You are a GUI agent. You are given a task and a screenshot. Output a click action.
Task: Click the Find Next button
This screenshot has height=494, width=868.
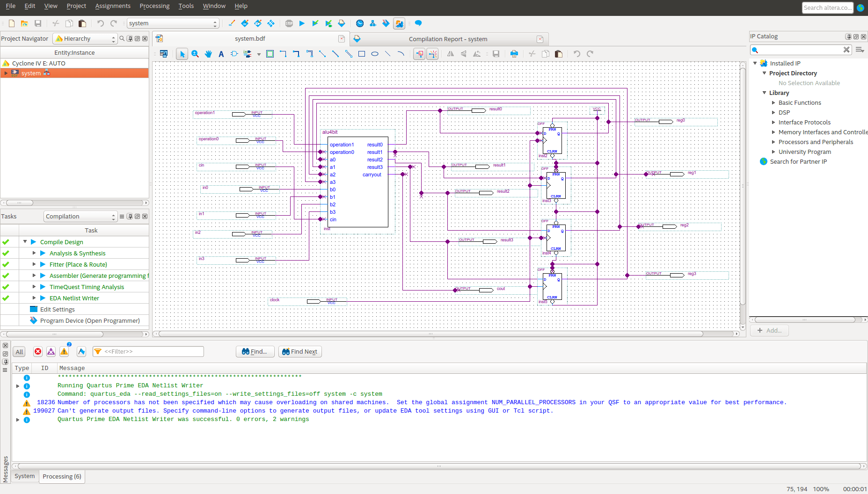click(300, 352)
